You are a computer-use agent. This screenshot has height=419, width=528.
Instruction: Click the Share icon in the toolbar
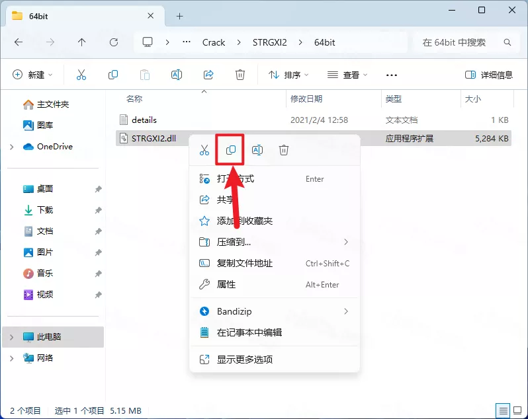coord(208,75)
